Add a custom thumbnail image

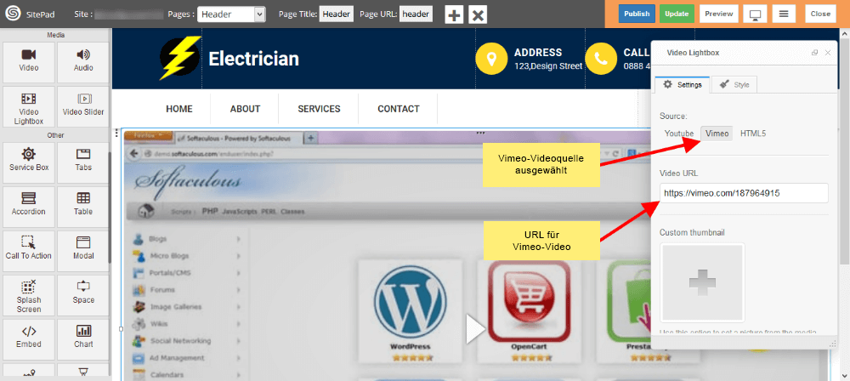click(x=702, y=282)
